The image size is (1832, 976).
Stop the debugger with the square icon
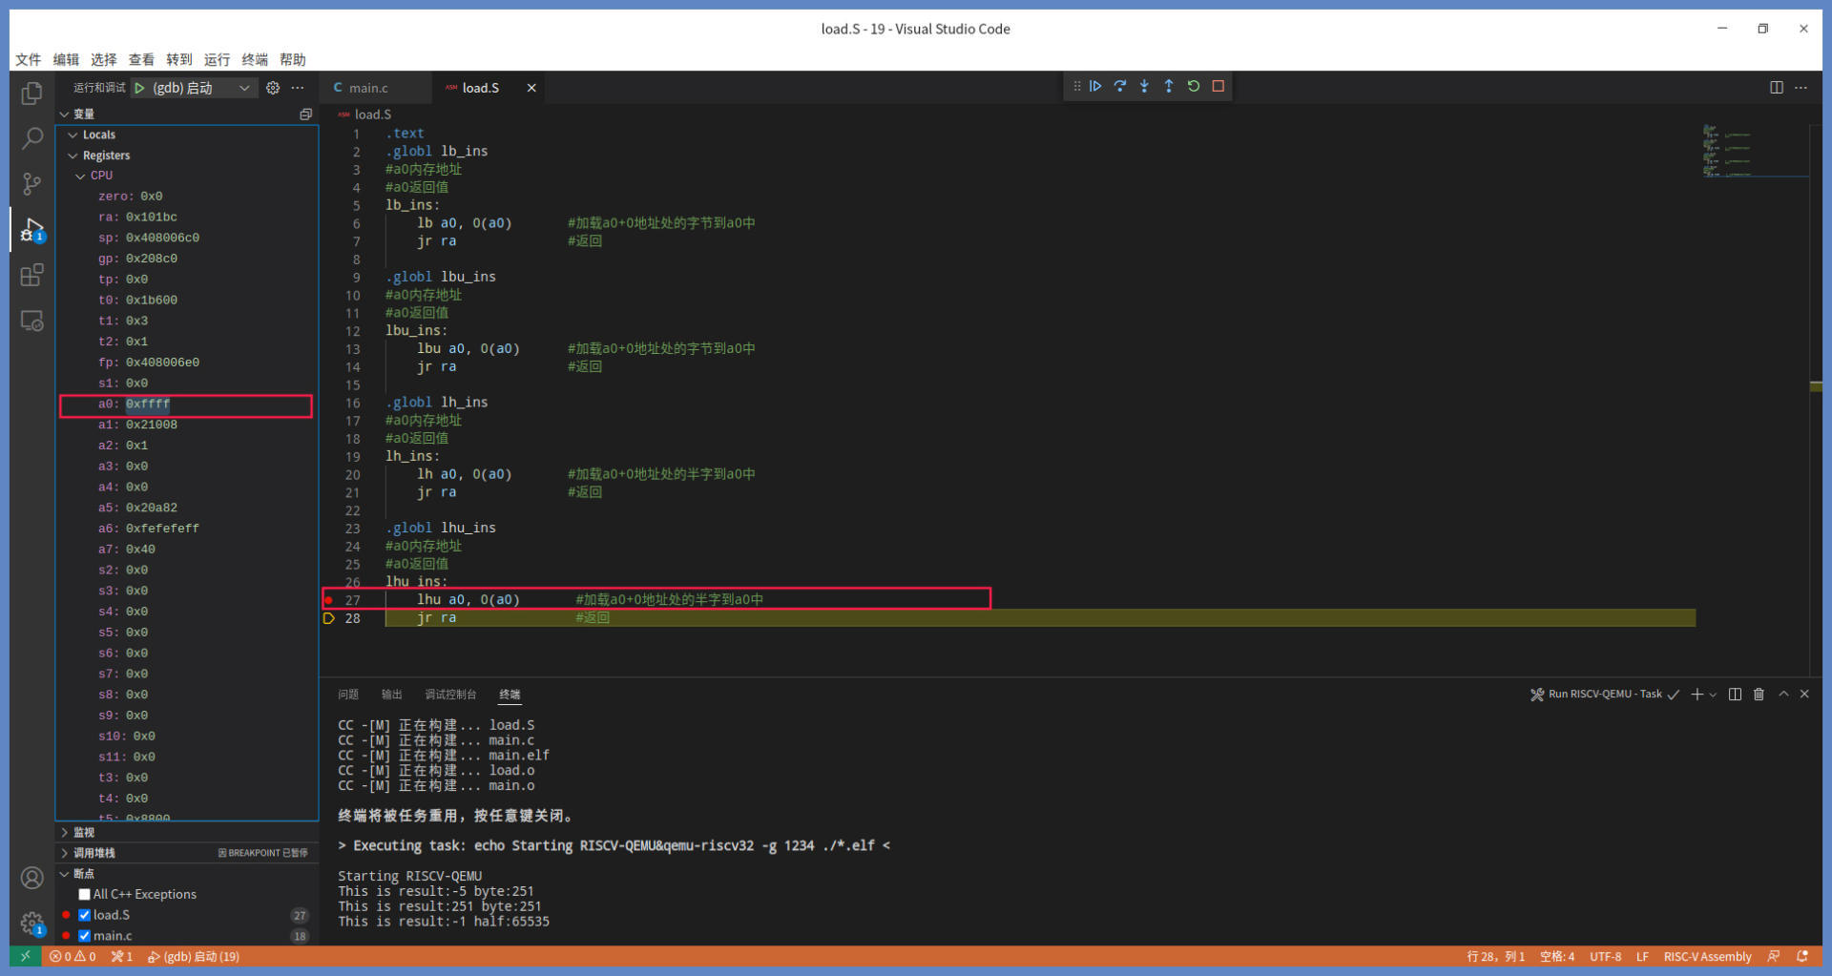point(1218,86)
